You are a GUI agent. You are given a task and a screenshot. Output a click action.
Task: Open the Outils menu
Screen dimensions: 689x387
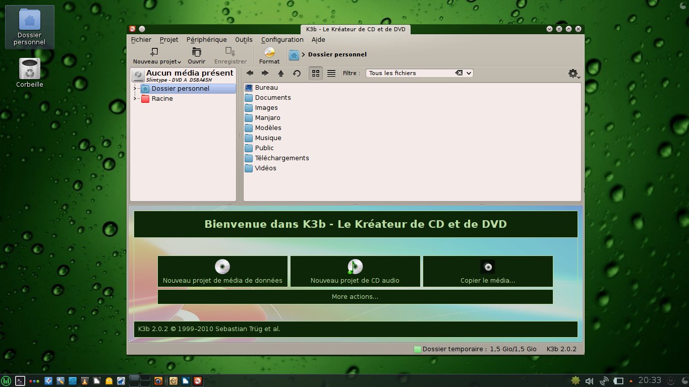coord(244,40)
